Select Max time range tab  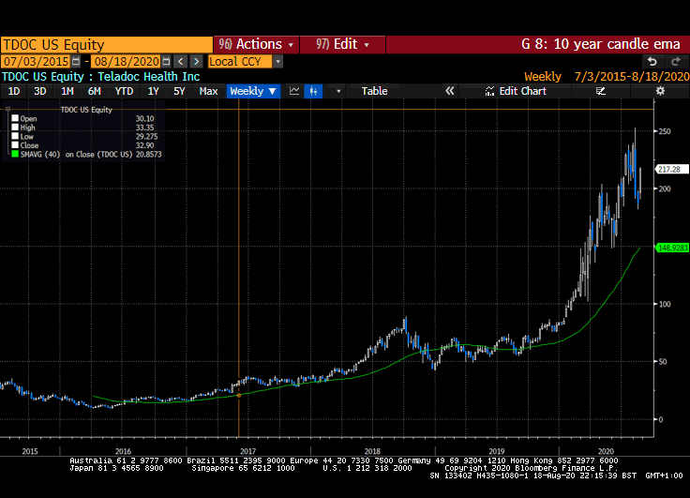tap(208, 91)
